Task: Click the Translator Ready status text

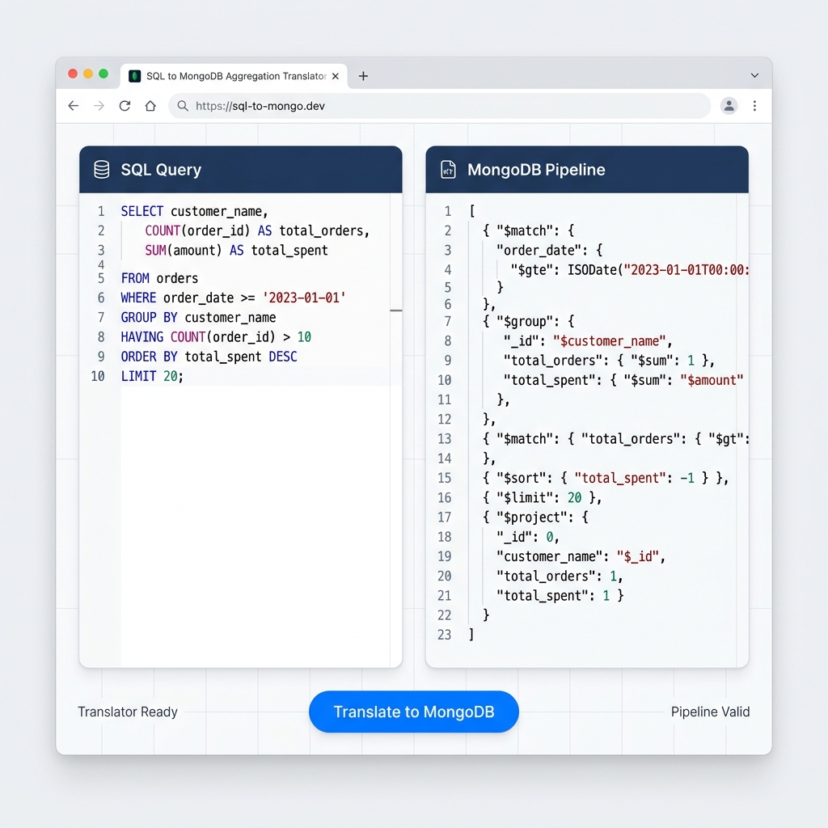Action: tap(128, 712)
